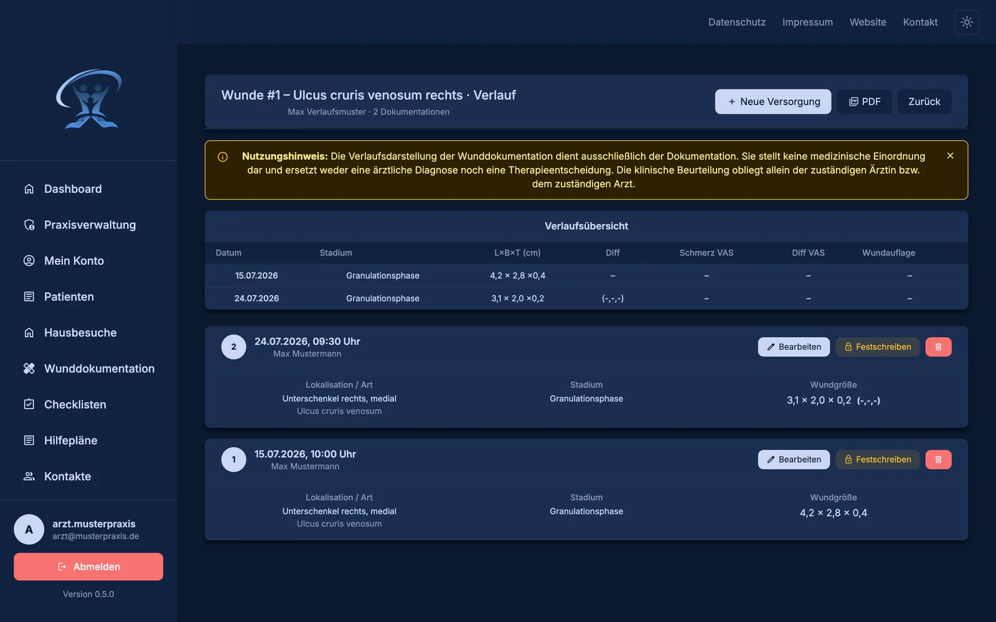Click the page title Wunde #1 Verlauf
Viewport: 996px width, 622px height.
369,95
